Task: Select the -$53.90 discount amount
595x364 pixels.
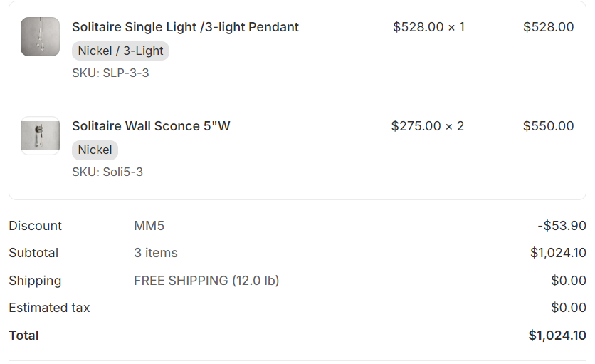Action: coord(562,226)
